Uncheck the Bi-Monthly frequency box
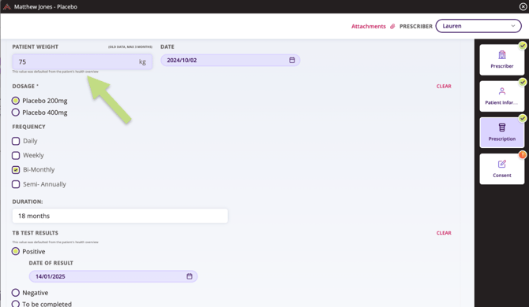529x307 pixels. (16, 170)
